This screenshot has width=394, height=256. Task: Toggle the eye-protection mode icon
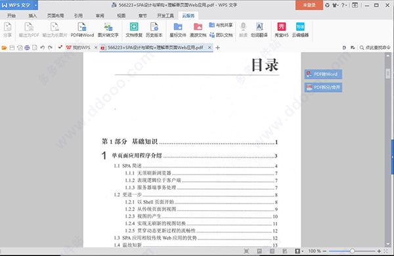click(x=297, y=251)
